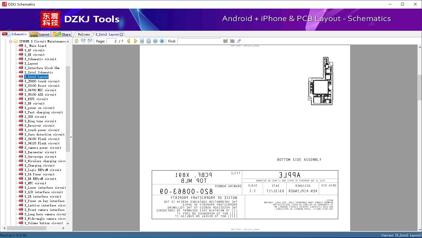The image size is (422, 238).
Task: Open X_Gyroscope circuit
Action: [x=40, y=157]
